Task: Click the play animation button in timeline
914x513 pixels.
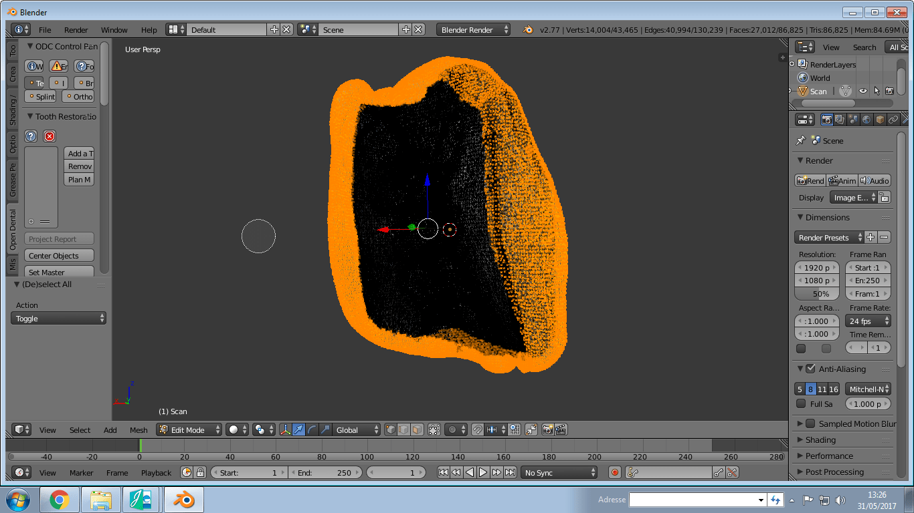Action: 483,473
